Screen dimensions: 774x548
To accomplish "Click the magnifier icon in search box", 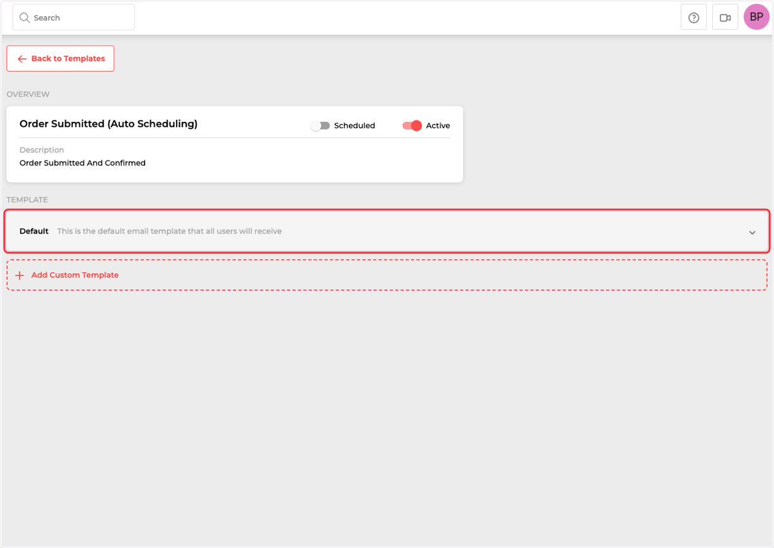I will (25, 17).
